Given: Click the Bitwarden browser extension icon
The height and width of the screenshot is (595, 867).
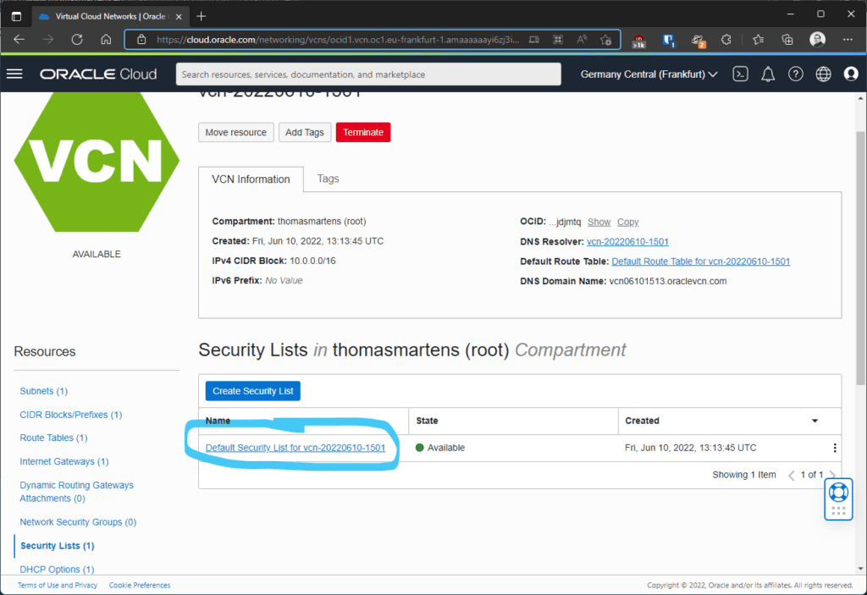Looking at the screenshot, I should pos(671,39).
